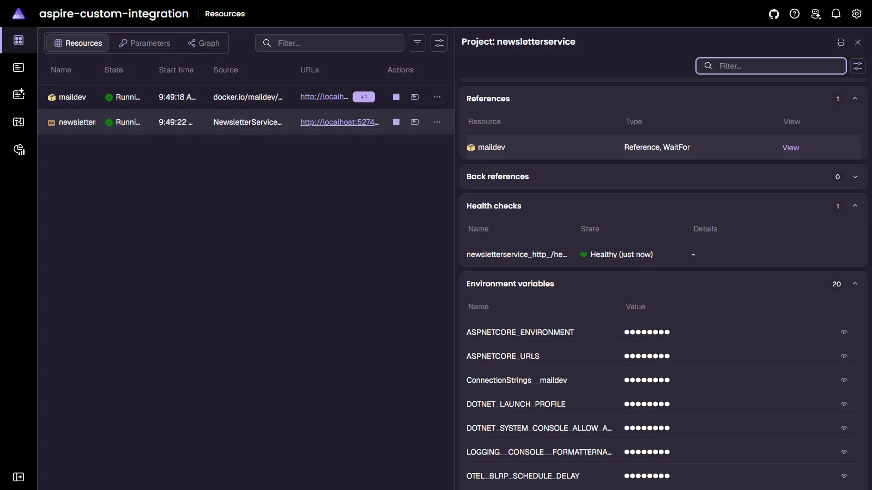Reveal OTEL_BLRP_SCHEDULE_DELAY value
The image size is (872, 490).
tap(844, 476)
